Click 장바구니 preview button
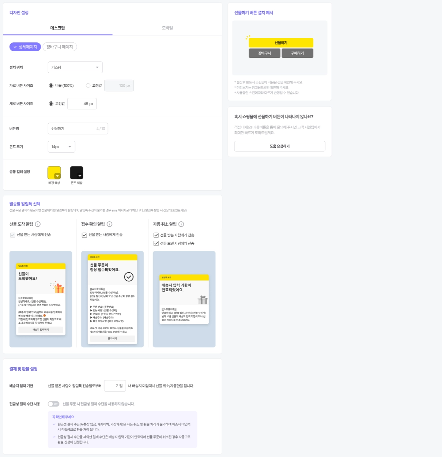The width and height of the screenshot is (442, 457). tap(264, 53)
